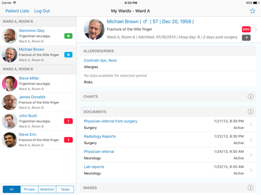Click the Charts section header label

91,96
